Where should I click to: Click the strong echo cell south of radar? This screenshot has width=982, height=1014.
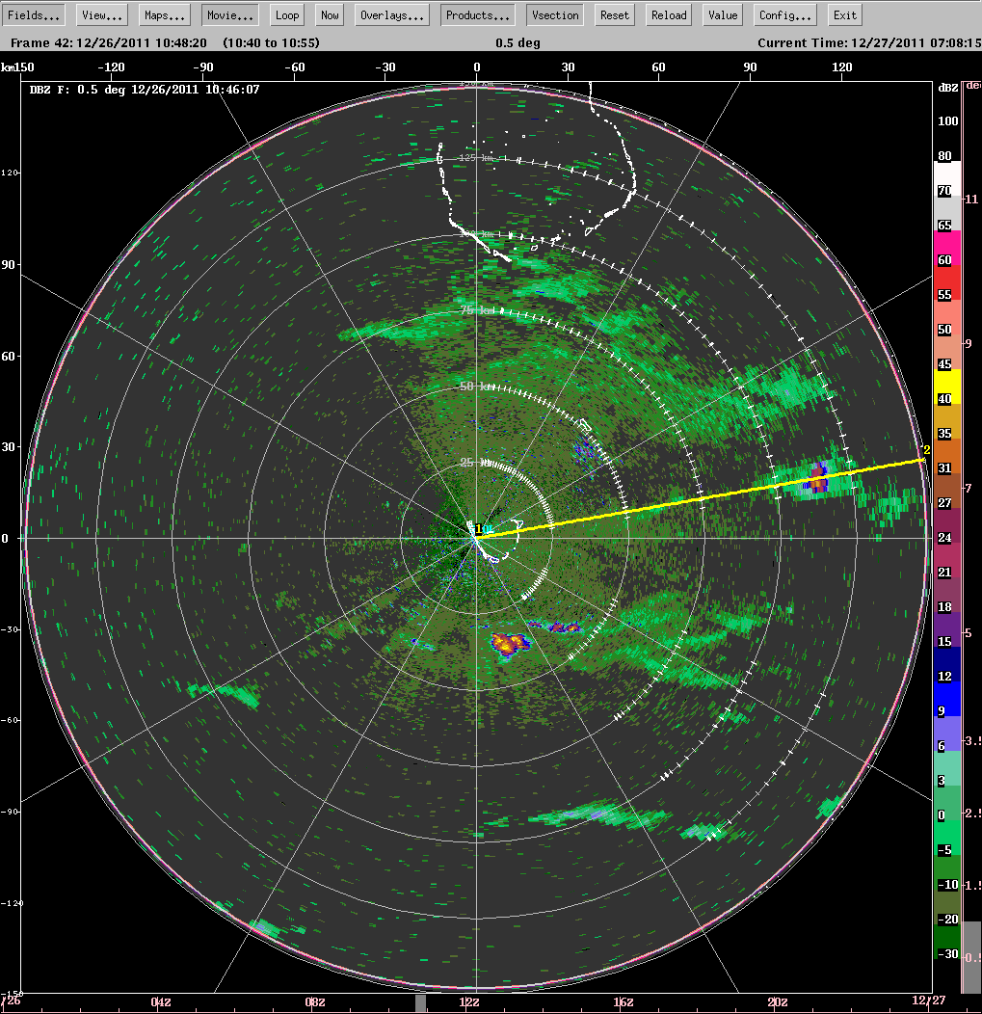[509, 644]
